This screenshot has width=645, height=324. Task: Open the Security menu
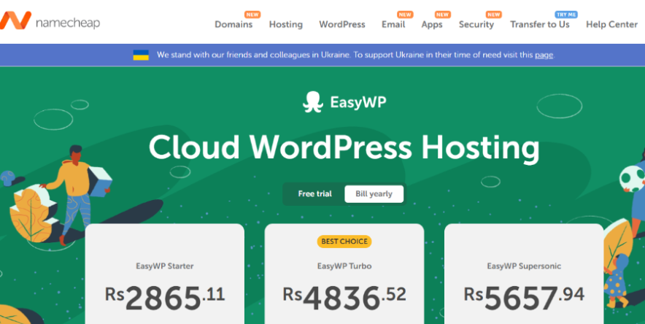(x=476, y=24)
